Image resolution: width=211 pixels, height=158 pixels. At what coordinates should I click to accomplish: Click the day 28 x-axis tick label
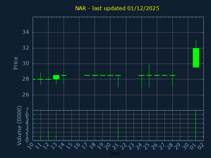[x=170, y=145]
